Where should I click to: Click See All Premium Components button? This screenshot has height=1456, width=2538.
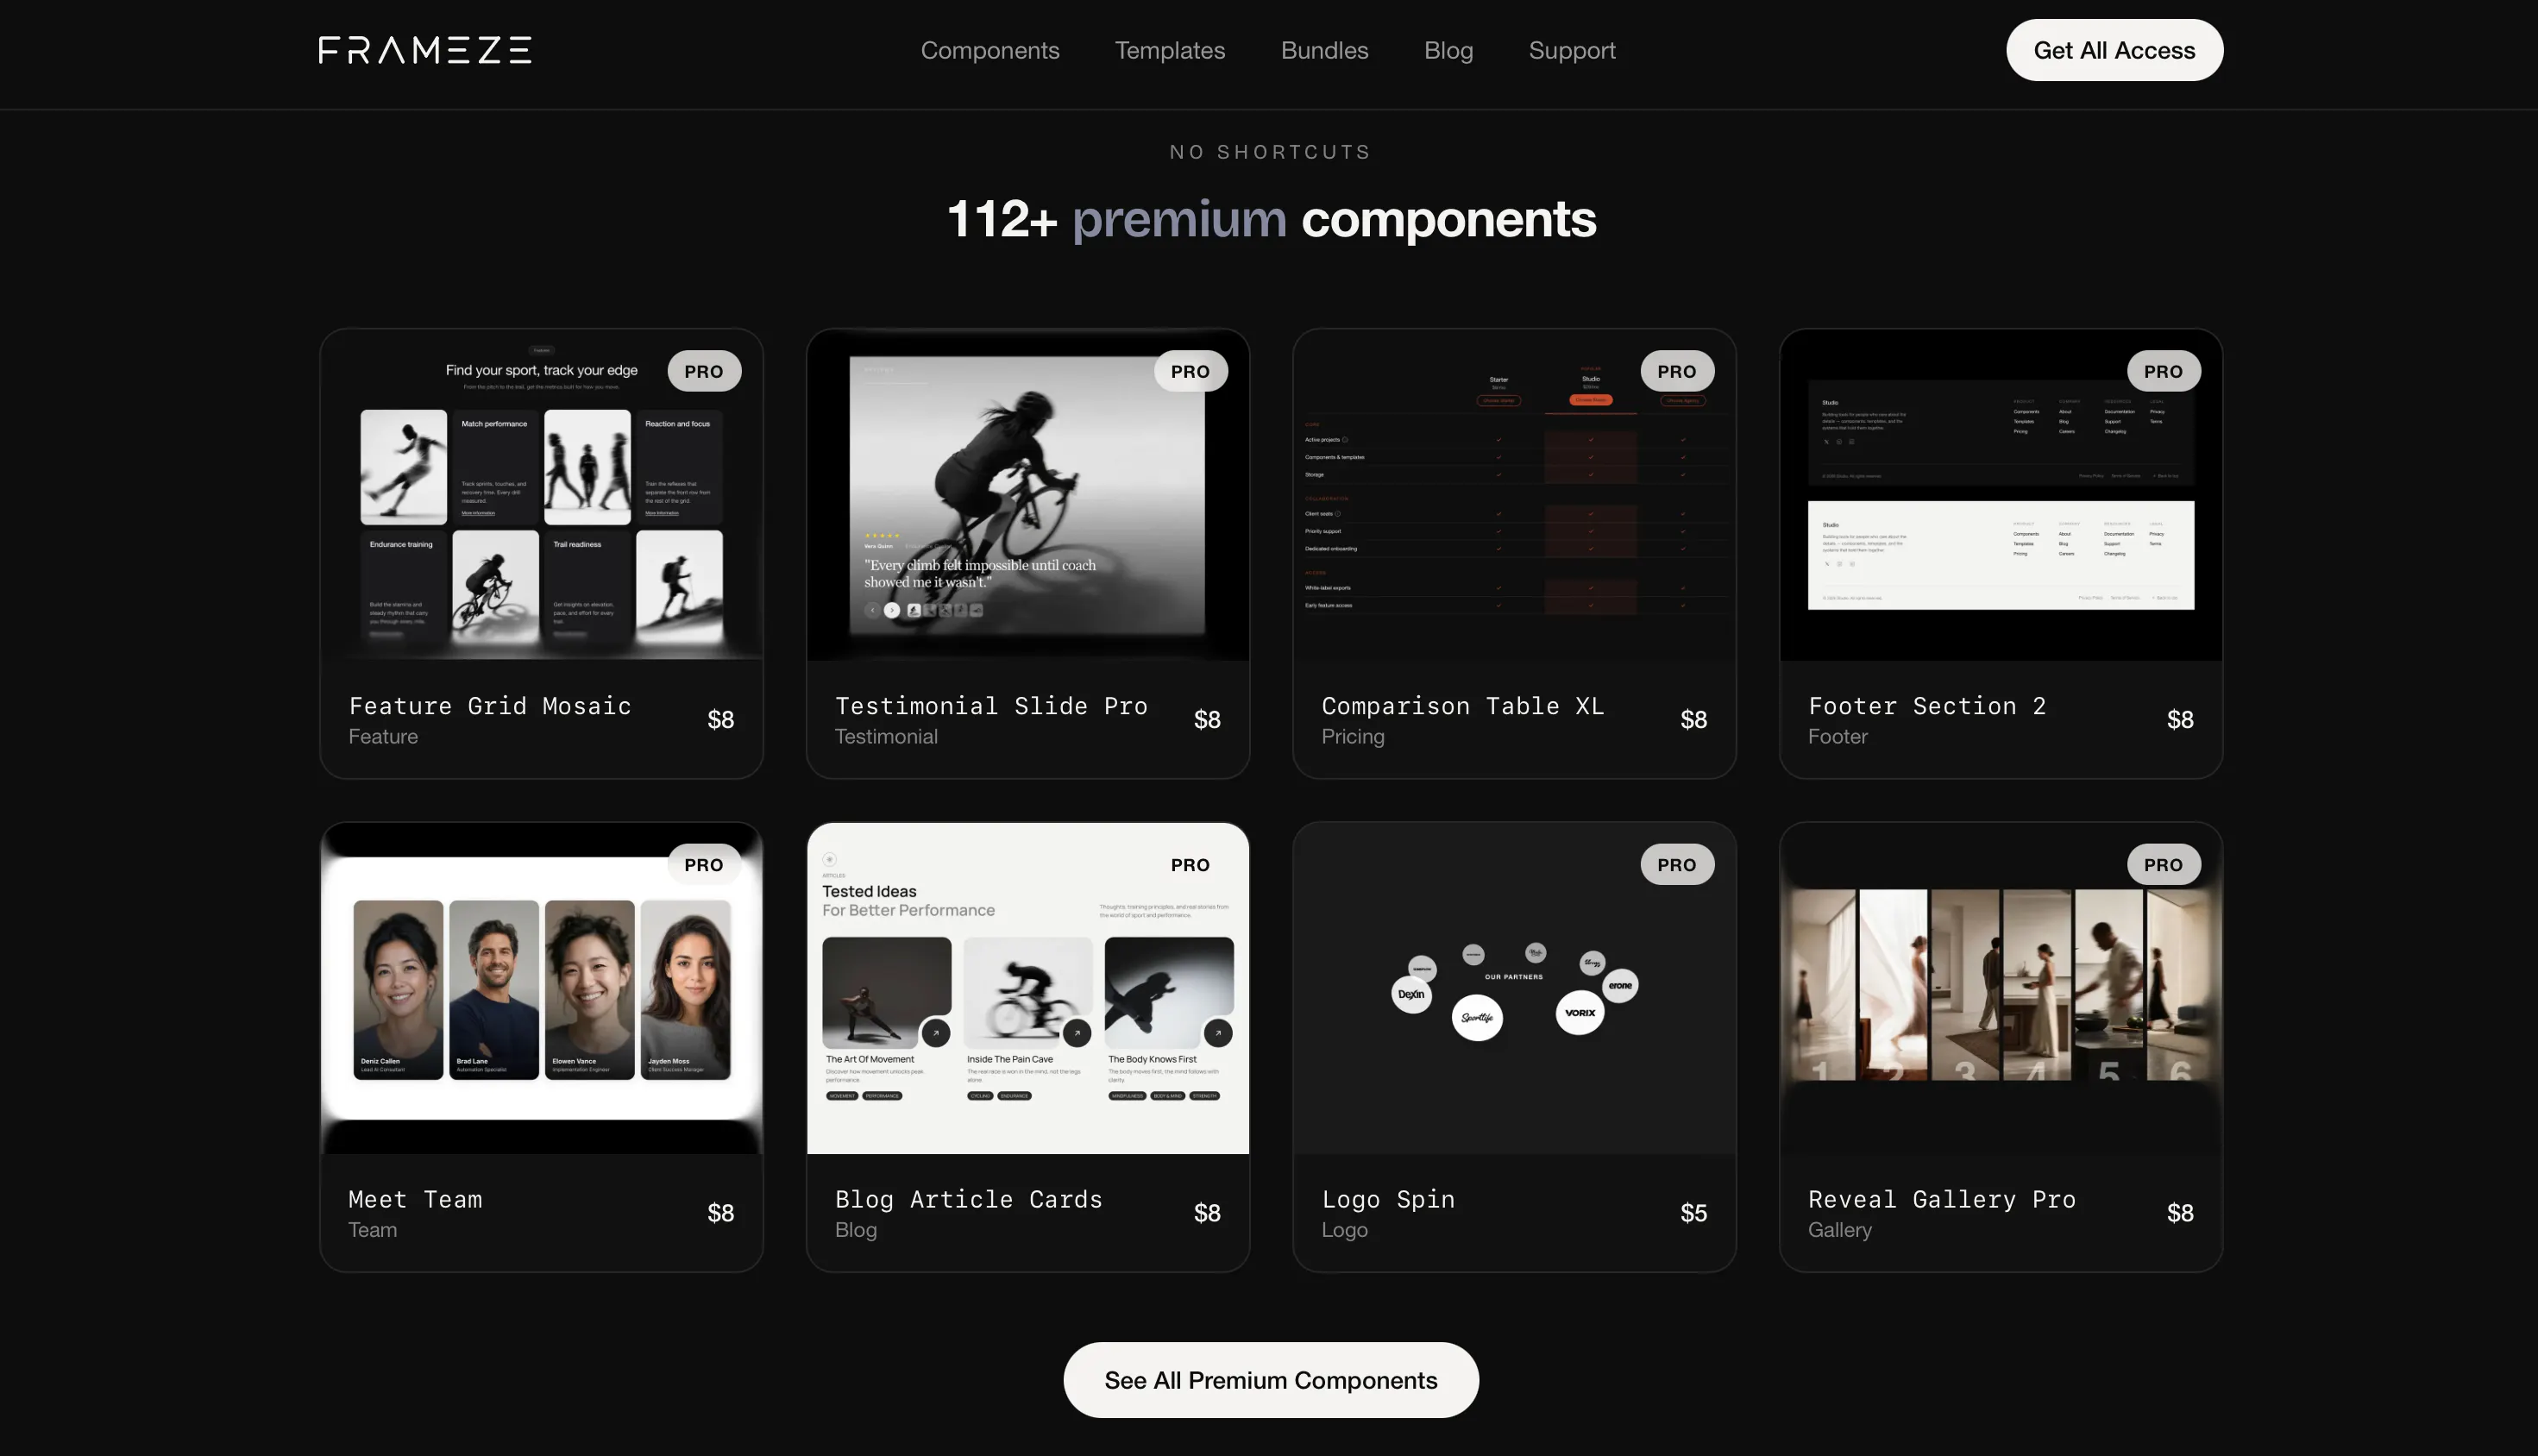[1270, 1380]
